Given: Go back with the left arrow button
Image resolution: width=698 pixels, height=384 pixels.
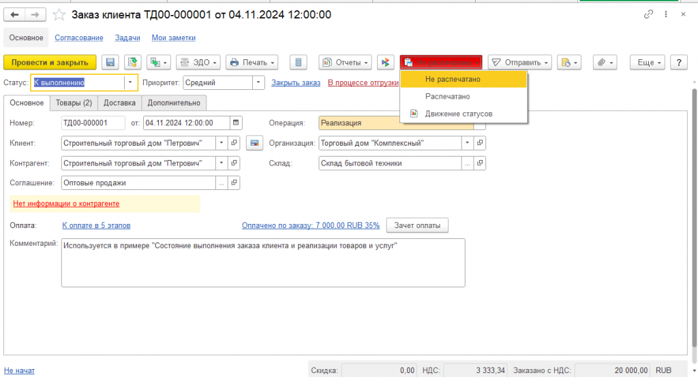Looking at the screenshot, I should [15, 15].
